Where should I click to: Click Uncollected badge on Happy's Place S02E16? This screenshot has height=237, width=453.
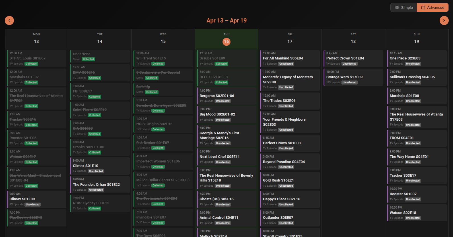point(286,205)
